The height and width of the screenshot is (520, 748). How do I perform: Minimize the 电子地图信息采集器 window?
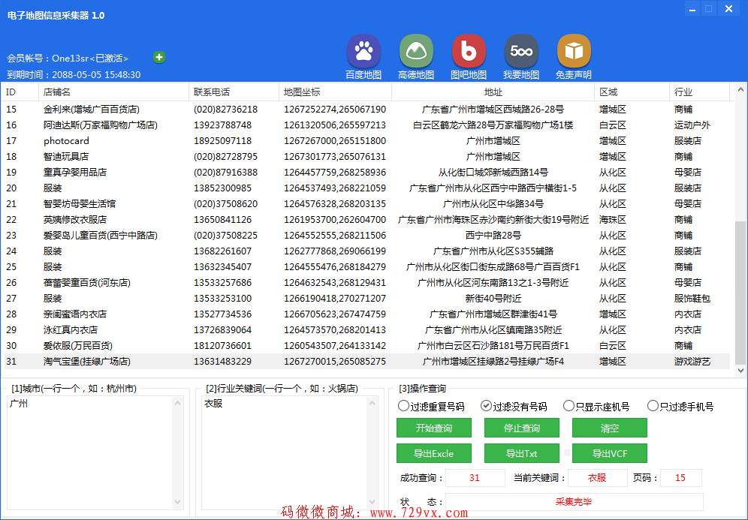click(x=692, y=8)
